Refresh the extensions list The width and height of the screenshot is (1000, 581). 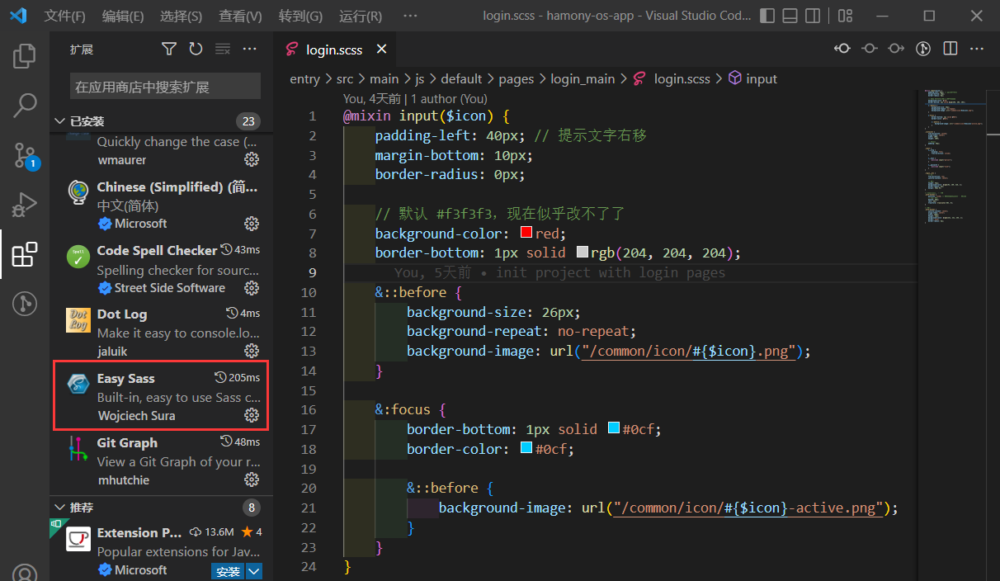point(196,50)
